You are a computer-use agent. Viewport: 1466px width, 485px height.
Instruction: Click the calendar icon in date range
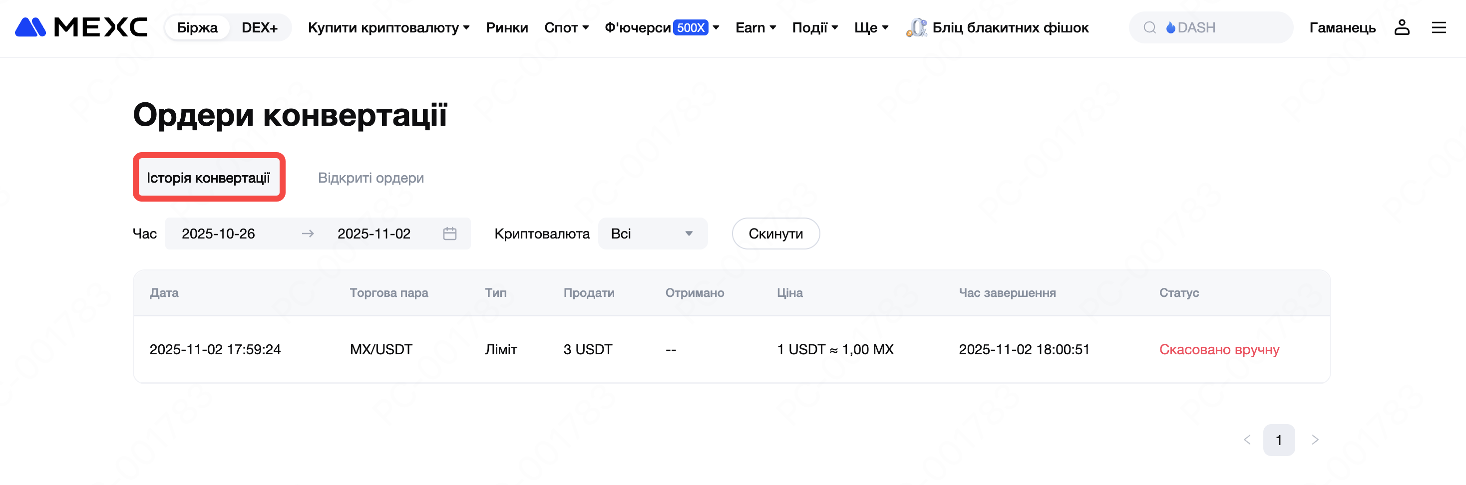[x=449, y=234]
